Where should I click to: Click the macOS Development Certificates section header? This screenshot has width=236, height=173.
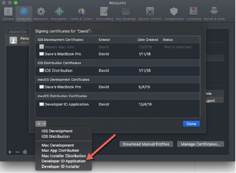pyautogui.click(x=118, y=80)
